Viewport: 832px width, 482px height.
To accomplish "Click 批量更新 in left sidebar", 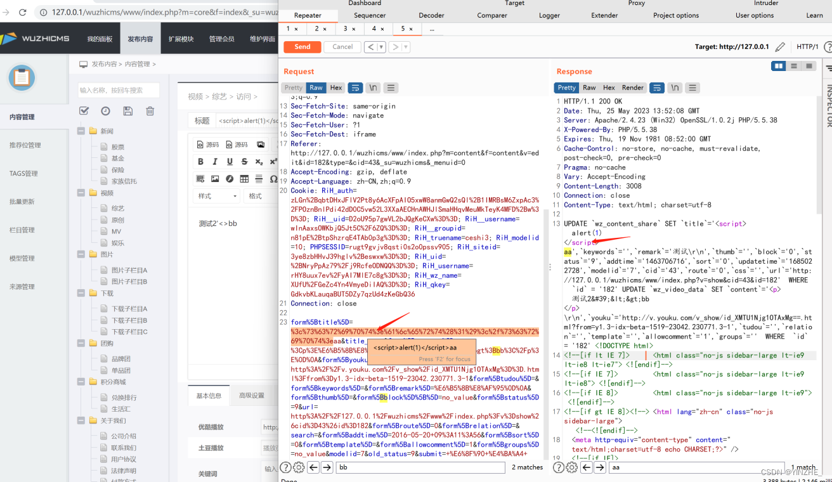I will tap(22, 202).
